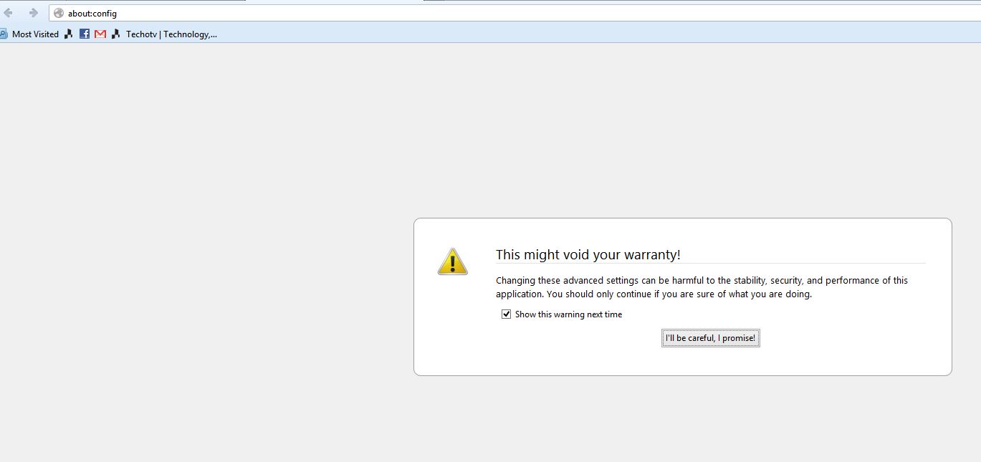Uncheck Show this warning next time
The height and width of the screenshot is (462, 981).
coord(507,314)
